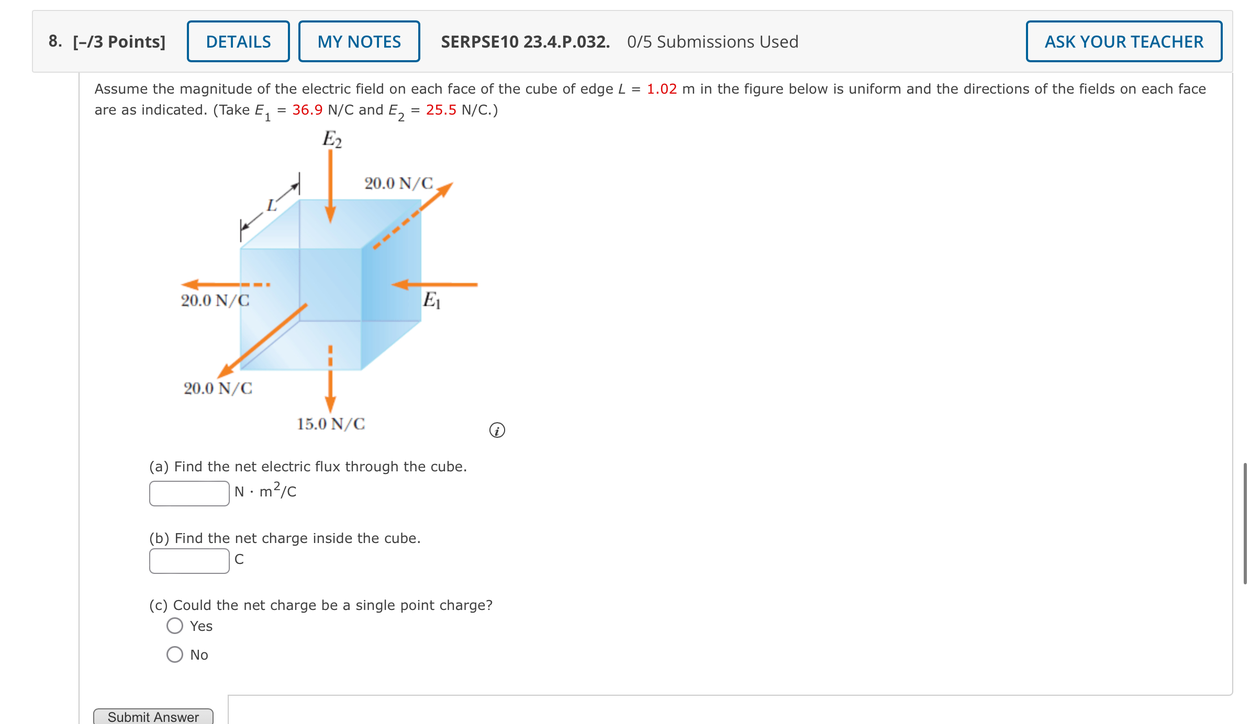Switch to the DETAILS tab
Image resolution: width=1250 pixels, height=724 pixels.
(x=238, y=41)
